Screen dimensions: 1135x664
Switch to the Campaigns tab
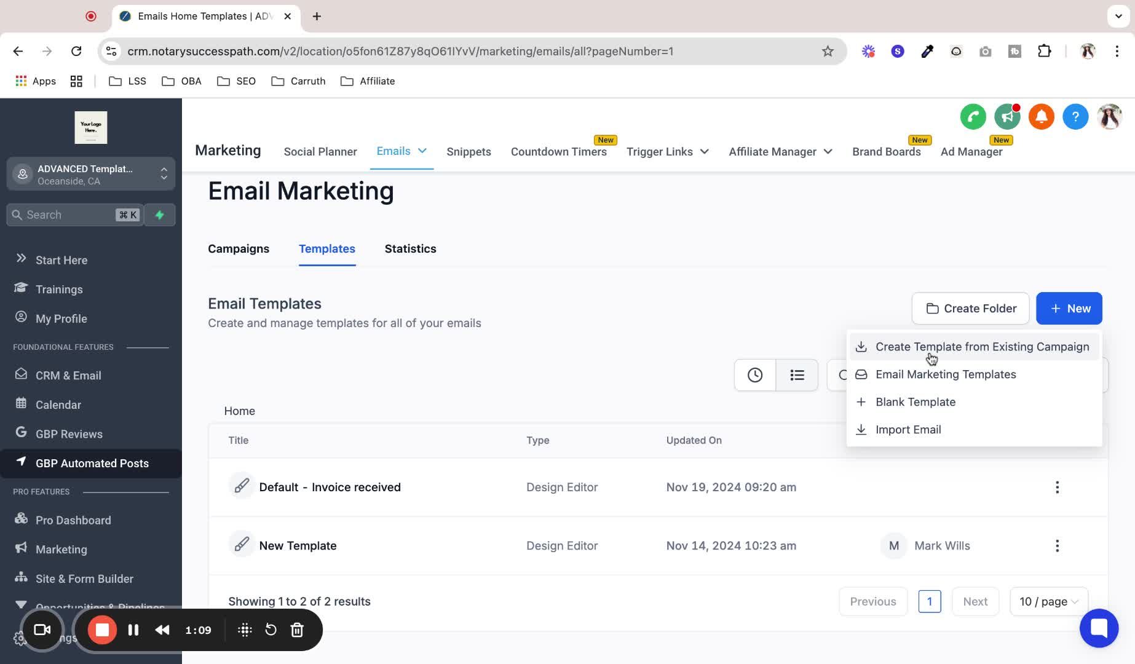[239, 249]
